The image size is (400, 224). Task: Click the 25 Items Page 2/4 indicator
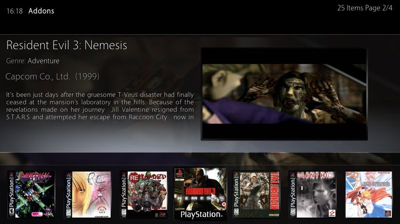[365, 8]
